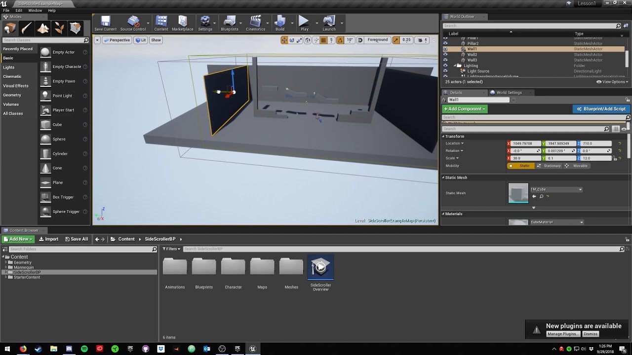Open the Marketplace toolbar button
Image resolution: width=632 pixels, height=355 pixels.
(x=183, y=23)
